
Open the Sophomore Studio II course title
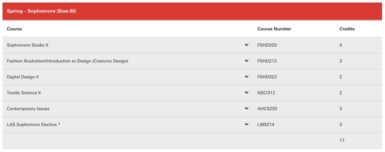click(x=27, y=45)
